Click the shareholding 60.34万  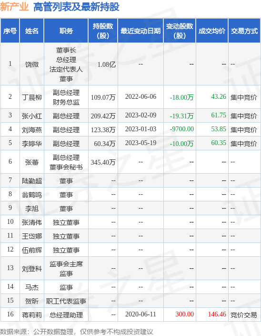(x=105, y=143)
